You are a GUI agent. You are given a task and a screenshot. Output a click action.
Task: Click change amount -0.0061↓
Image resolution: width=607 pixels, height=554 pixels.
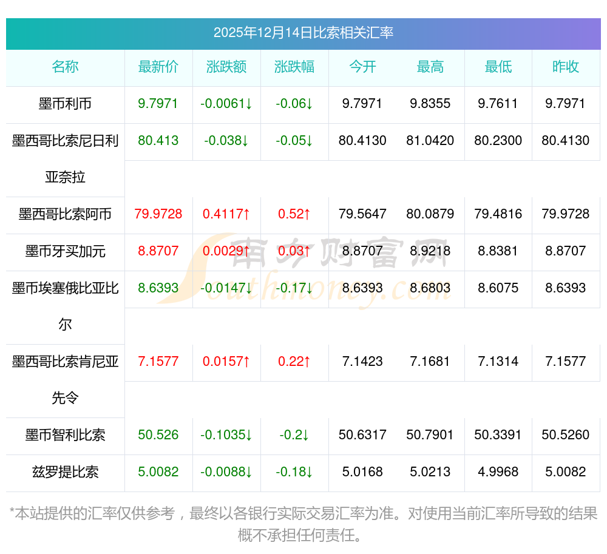[226, 104]
